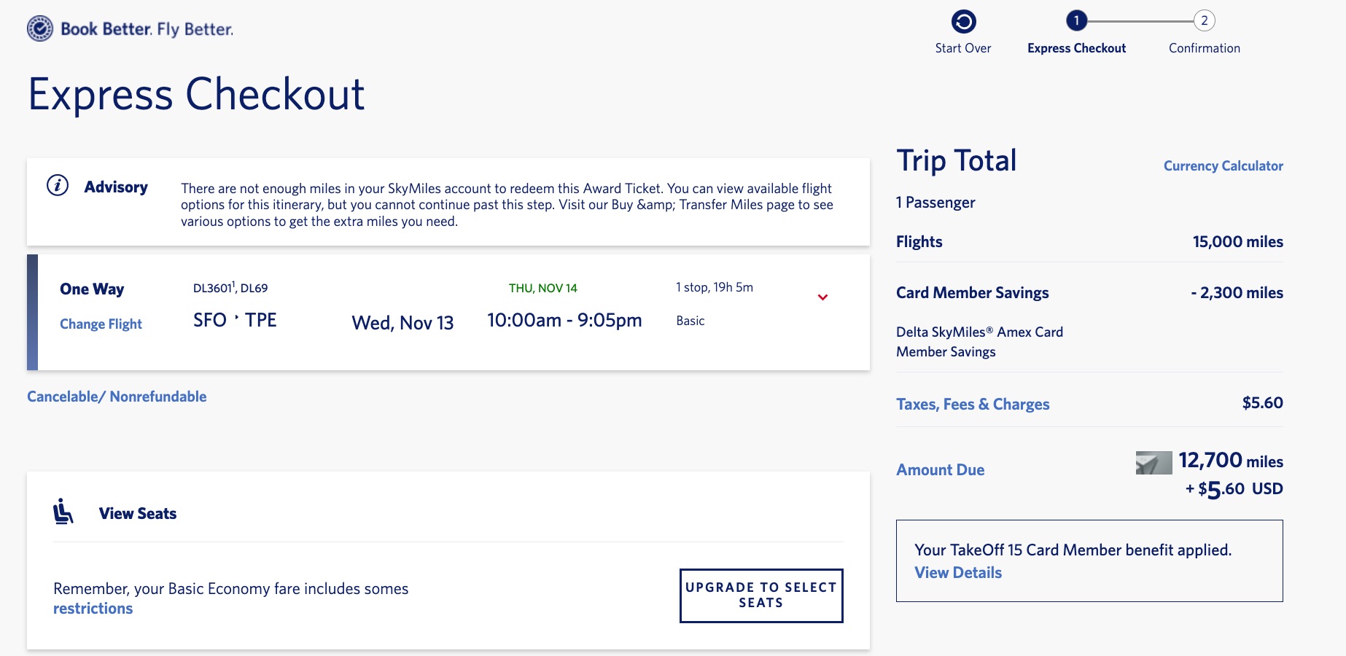This screenshot has width=1346, height=656.
Task: Click View Details under TakeOff 15 benefit
Action: [x=958, y=573]
